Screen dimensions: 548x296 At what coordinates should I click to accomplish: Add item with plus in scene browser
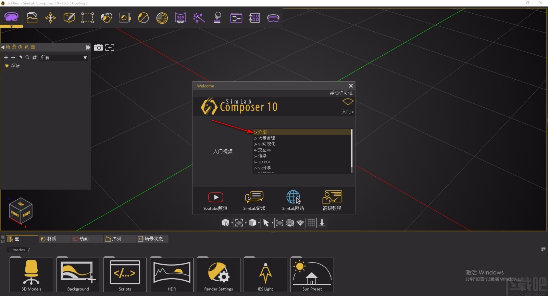6,57
